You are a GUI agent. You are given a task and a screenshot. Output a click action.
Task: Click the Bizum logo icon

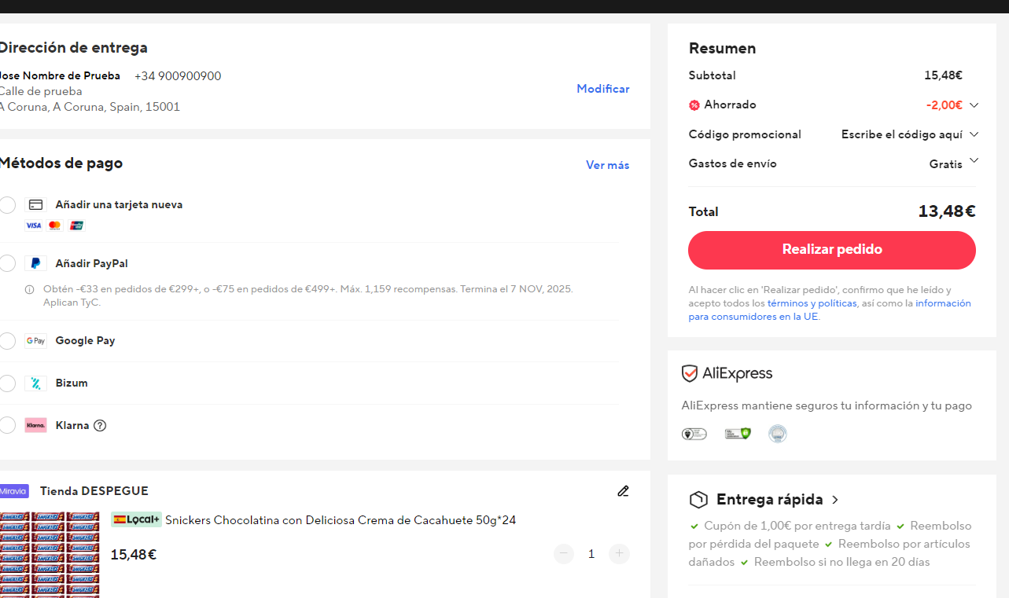coord(35,383)
